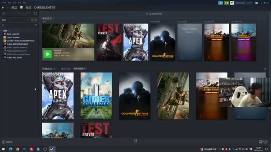Open the 社区 community tab

28,7
